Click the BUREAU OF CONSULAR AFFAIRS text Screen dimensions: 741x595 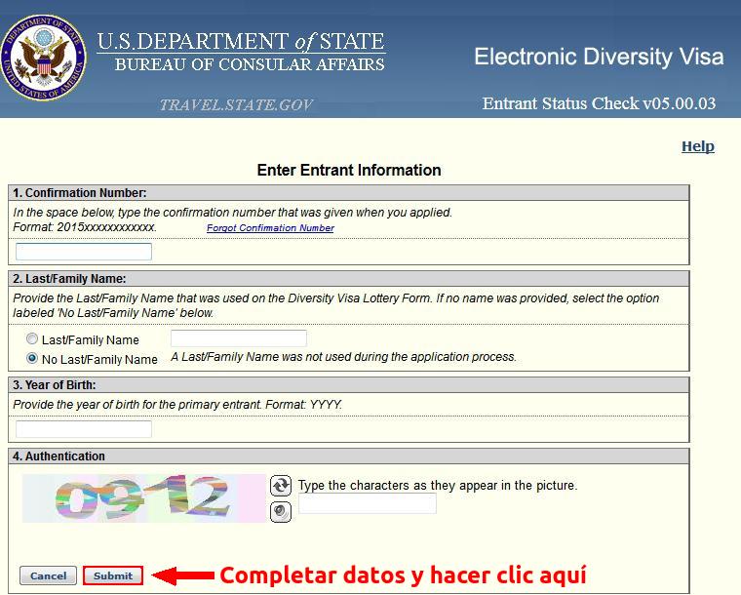click(250, 64)
